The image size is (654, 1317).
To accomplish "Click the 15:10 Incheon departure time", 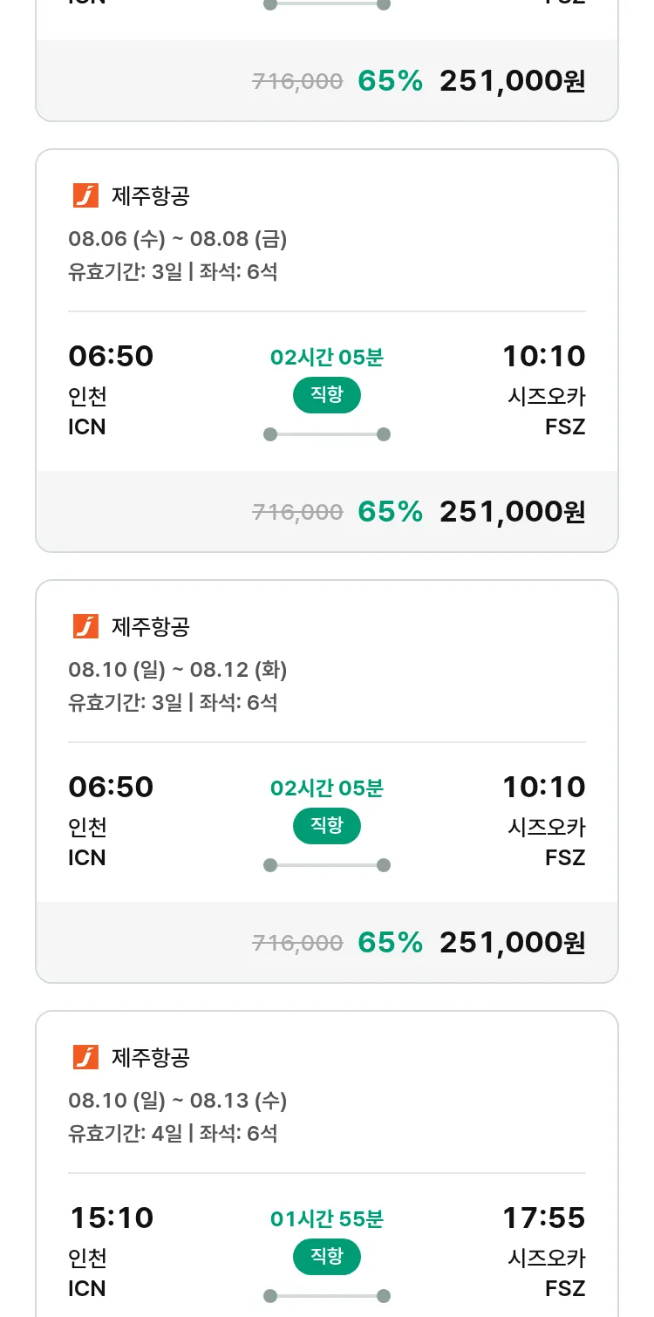I will point(111,1218).
